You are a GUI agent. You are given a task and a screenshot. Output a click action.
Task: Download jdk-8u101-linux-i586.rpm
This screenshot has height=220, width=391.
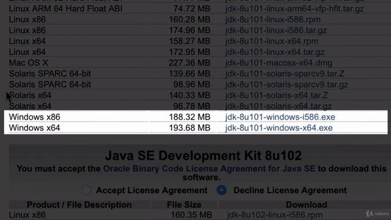[273, 20]
